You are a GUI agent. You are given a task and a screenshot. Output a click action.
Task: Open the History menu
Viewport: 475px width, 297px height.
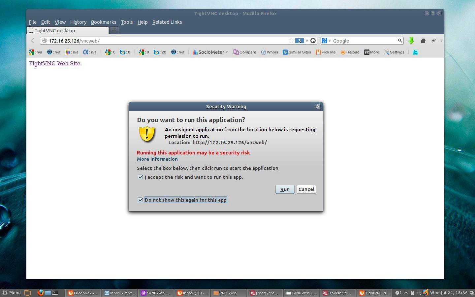point(78,22)
